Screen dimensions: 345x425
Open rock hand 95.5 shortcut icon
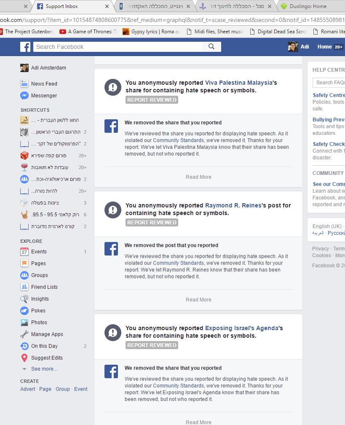(24, 214)
